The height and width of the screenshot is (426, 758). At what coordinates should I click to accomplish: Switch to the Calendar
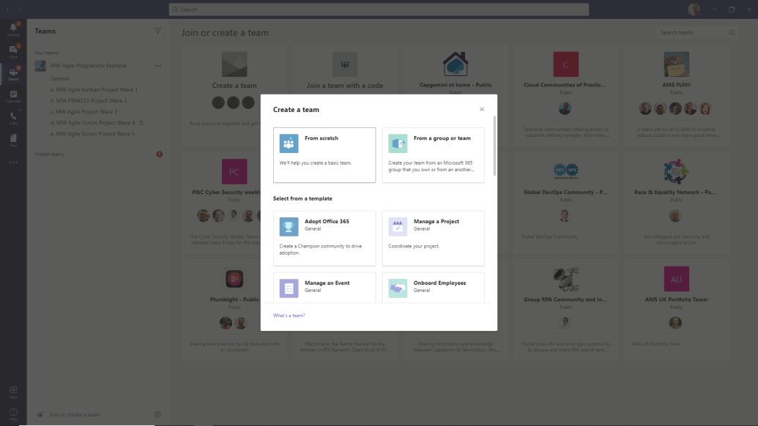tap(12, 94)
